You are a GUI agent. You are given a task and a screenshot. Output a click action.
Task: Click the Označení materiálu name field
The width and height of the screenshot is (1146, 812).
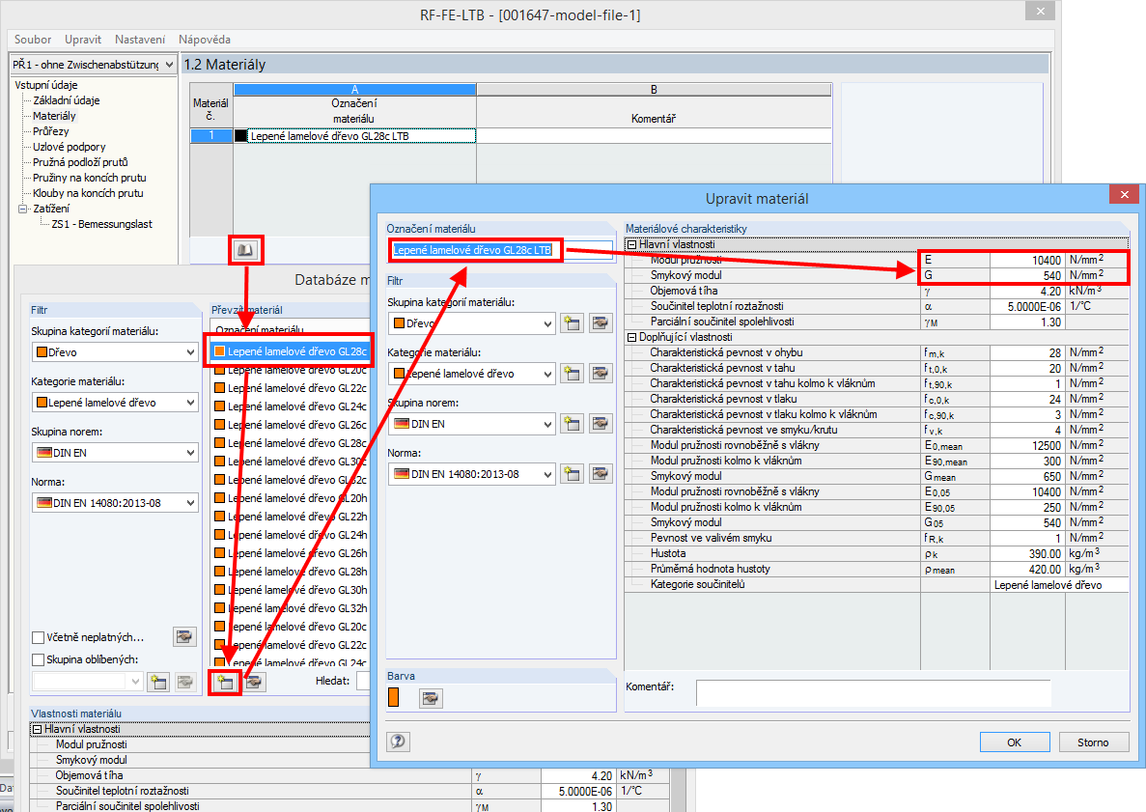[x=501, y=250]
